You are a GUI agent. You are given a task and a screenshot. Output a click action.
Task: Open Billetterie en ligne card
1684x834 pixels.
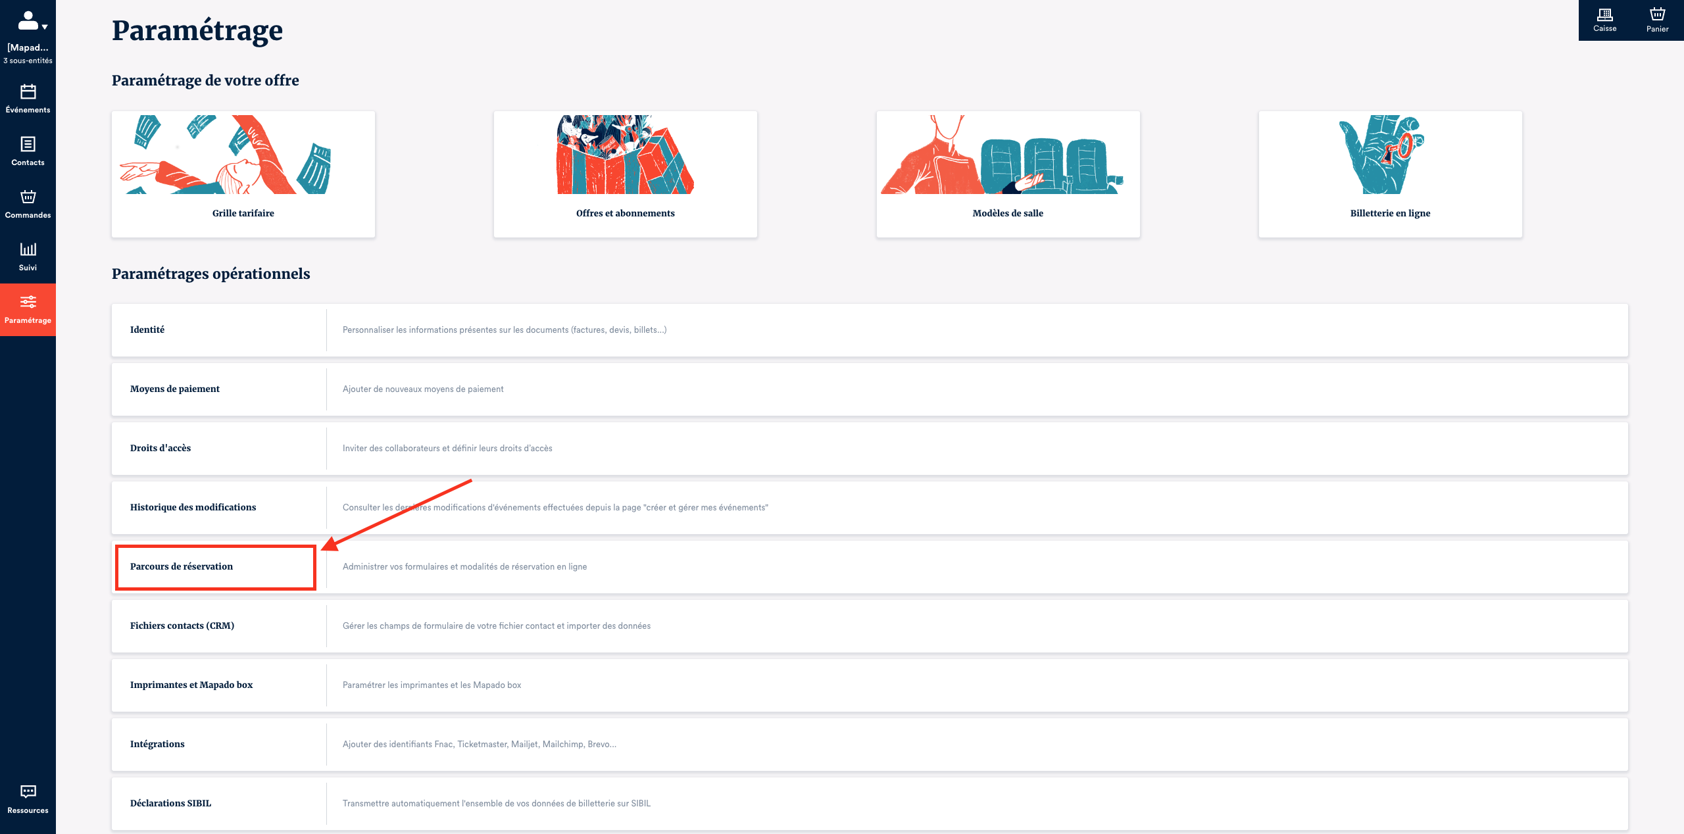point(1390,174)
